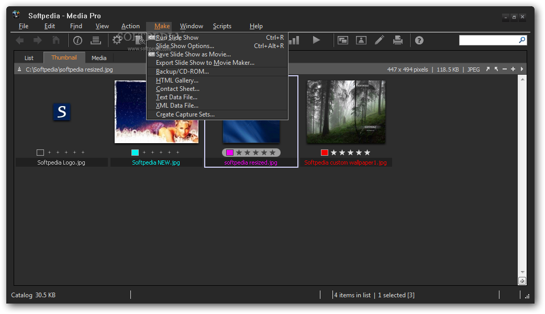Screen dimensions: 545x314
Task: Click the search magnifier icon
Action: (522, 40)
